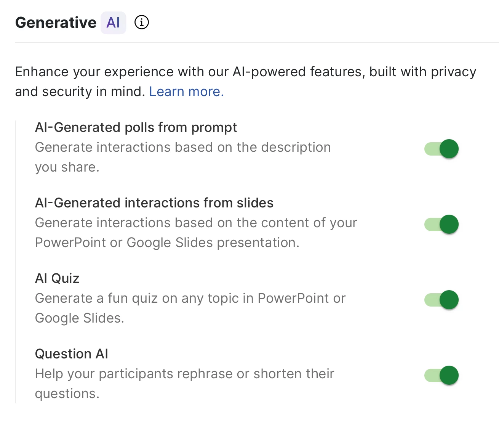Click the 'Generate a fun quiz' helper text
The image size is (499, 424).
(190, 299)
